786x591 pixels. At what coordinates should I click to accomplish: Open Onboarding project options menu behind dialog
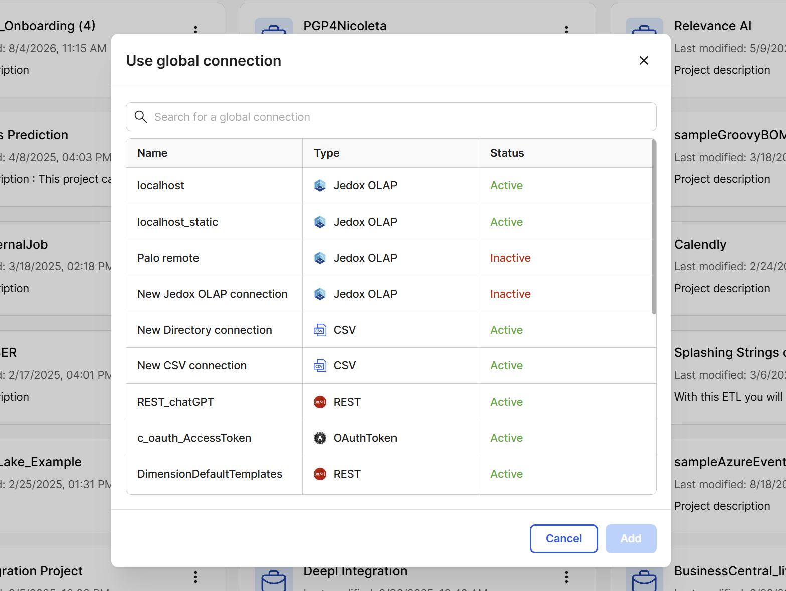pyautogui.click(x=195, y=30)
